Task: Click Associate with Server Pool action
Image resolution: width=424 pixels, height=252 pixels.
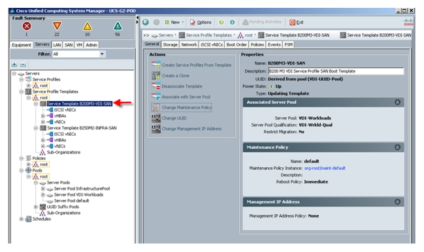Action: [x=181, y=97]
